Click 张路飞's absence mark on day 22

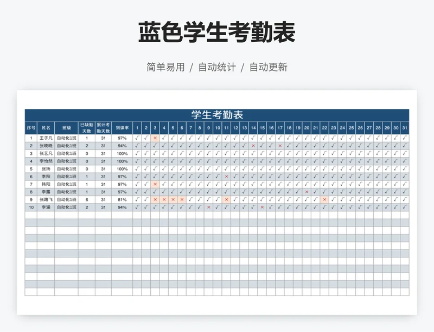tap(324, 200)
